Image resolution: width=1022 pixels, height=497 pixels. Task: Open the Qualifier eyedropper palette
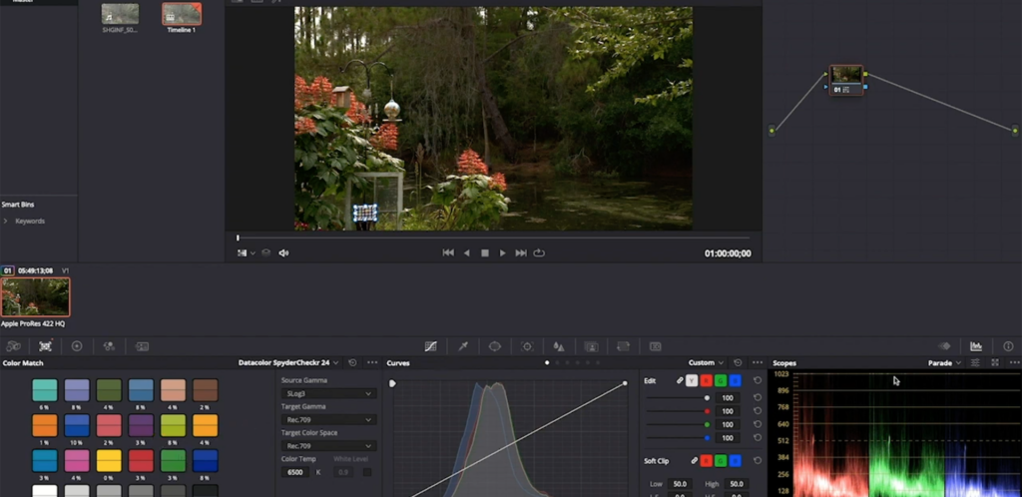pyautogui.click(x=463, y=346)
